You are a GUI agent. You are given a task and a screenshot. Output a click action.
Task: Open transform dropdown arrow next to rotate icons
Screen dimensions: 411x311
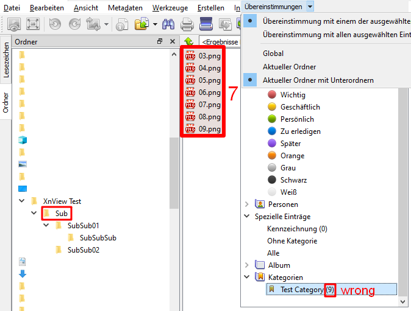106,24
